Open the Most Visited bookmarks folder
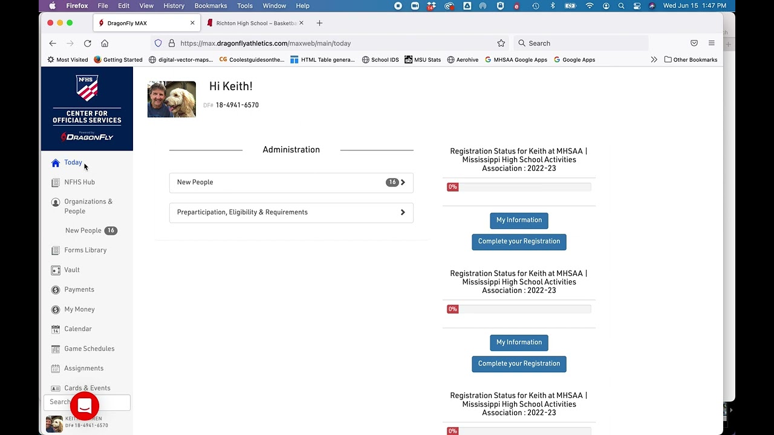 coord(68,60)
